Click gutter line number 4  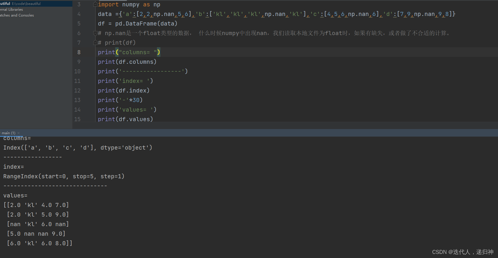tap(79, 14)
